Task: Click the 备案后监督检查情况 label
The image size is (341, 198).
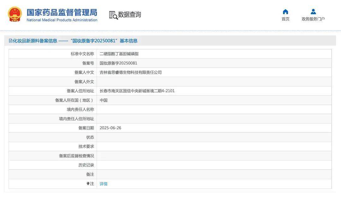Action: [x=76, y=156]
